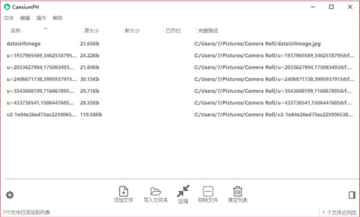The image size is (360, 217).
Task: Click the CaesiumPH app logo icon
Action: point(7,7)
